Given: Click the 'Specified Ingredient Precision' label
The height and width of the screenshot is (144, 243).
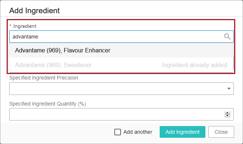Looking at the screenshot, I should pyautogui.click(x=44, y=78).
